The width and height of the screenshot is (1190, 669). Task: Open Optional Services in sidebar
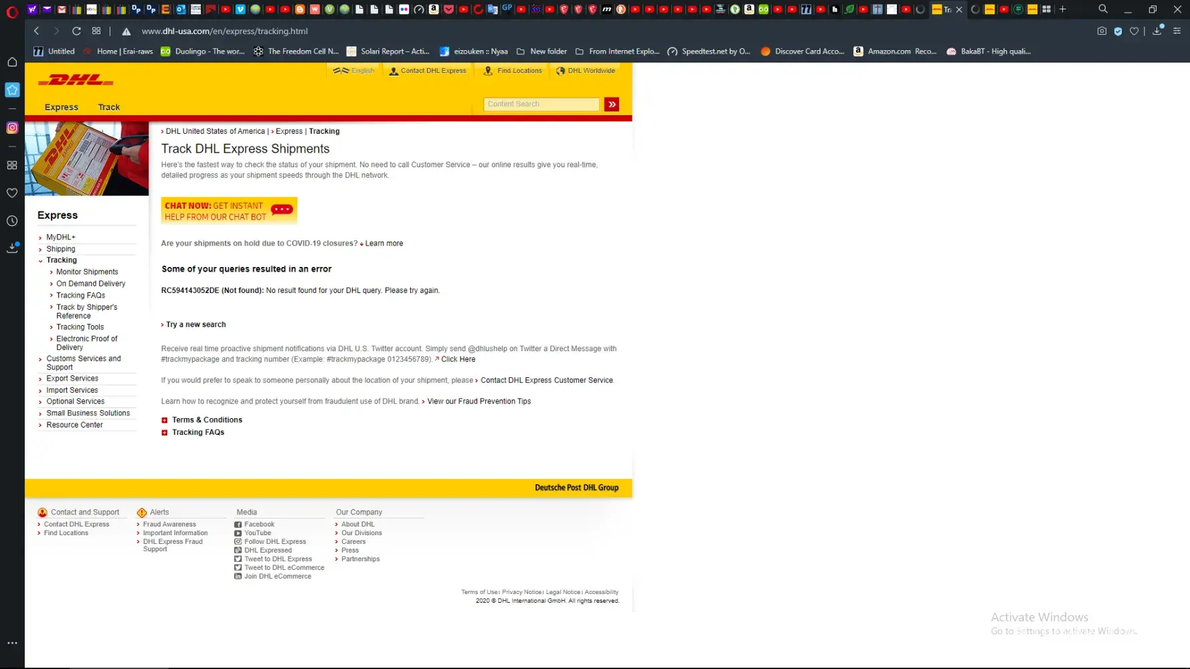(76, 401)
